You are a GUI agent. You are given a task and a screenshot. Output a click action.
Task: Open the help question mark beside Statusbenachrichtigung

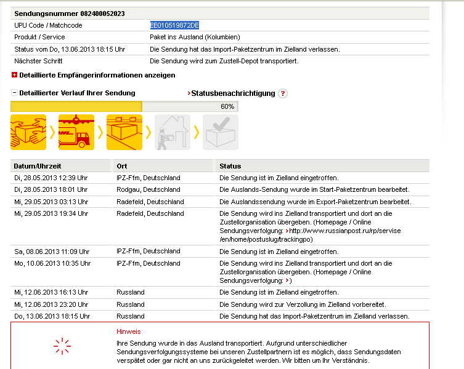click(x=283, y=93)
